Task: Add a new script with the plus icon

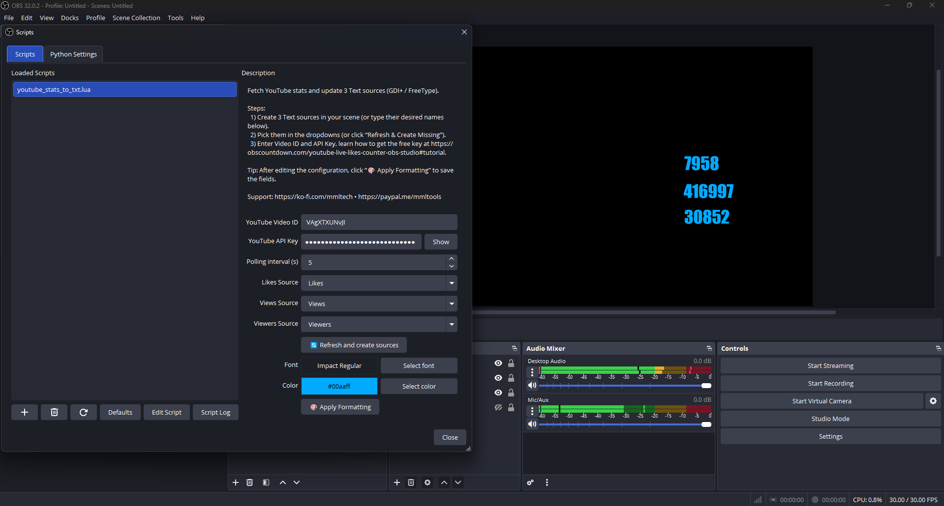Action: [x=25, y=412]
